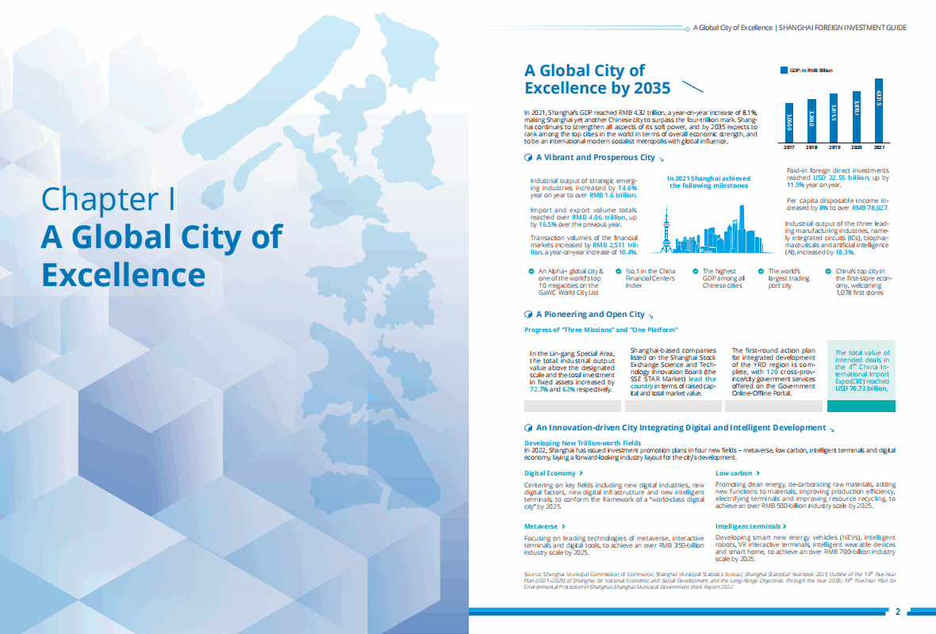Click the cube icon beside "A Vibrant and Prosperous City"
936x634 pixels.
527,158
